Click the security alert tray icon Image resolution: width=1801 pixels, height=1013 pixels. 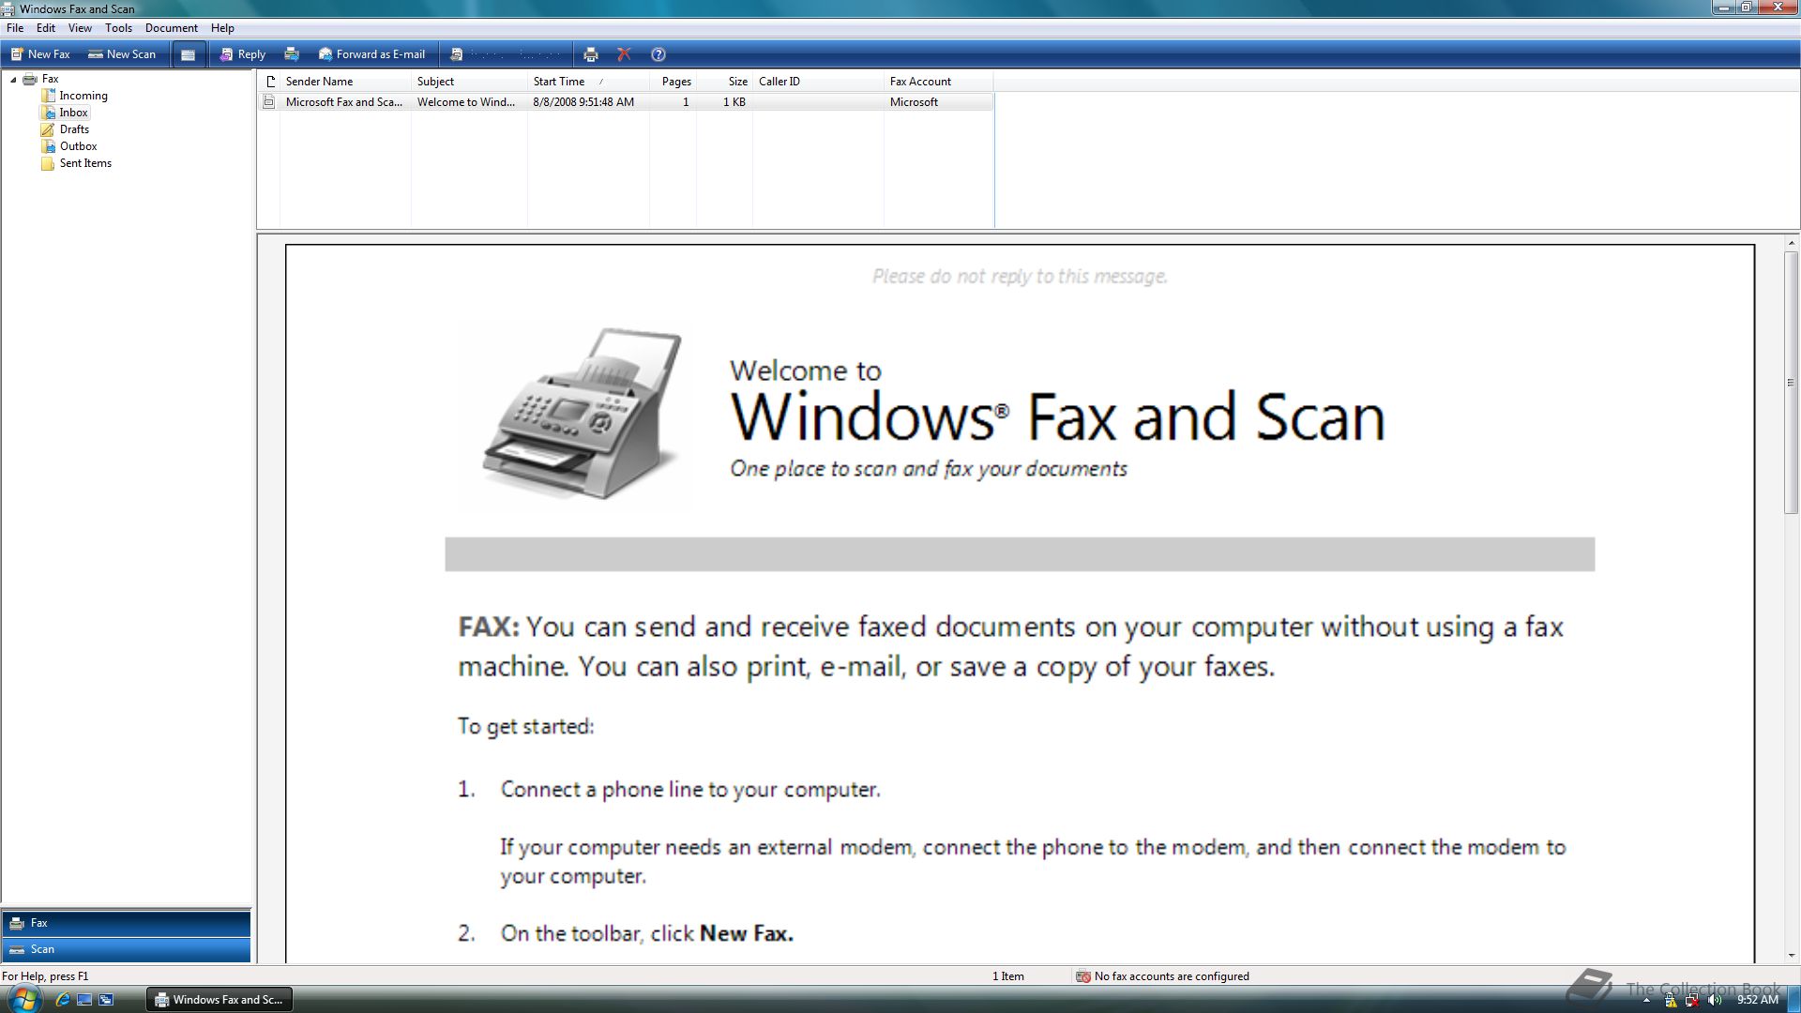[1671, 1000]
